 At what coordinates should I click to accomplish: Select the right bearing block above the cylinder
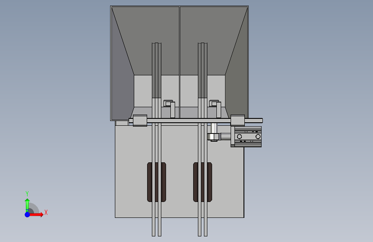coord(237,120)
